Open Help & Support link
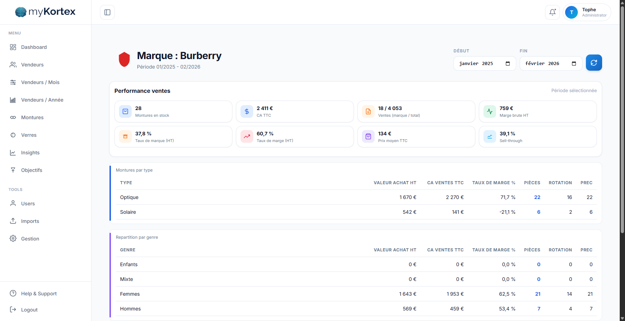 coord(39,294)
